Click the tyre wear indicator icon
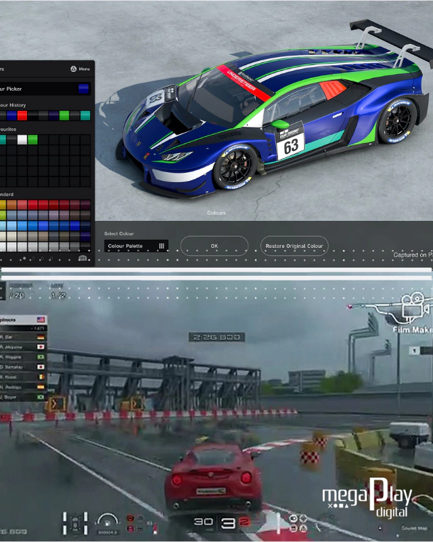The width and height of the screenshot is (433, 542). [75, 523]
